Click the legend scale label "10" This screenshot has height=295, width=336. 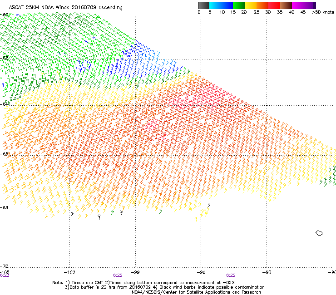222,12
